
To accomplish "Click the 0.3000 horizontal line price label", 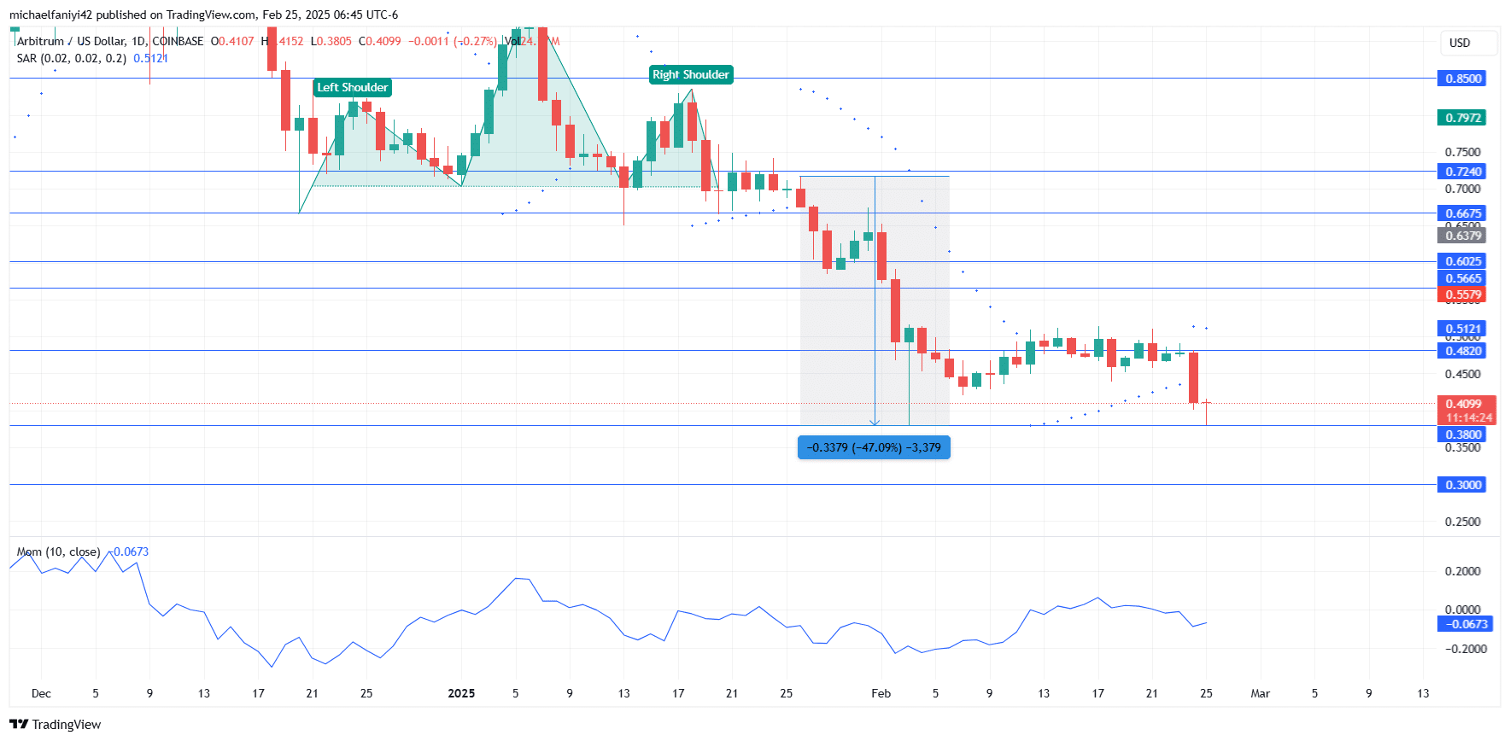I will tap(1462, 485).
